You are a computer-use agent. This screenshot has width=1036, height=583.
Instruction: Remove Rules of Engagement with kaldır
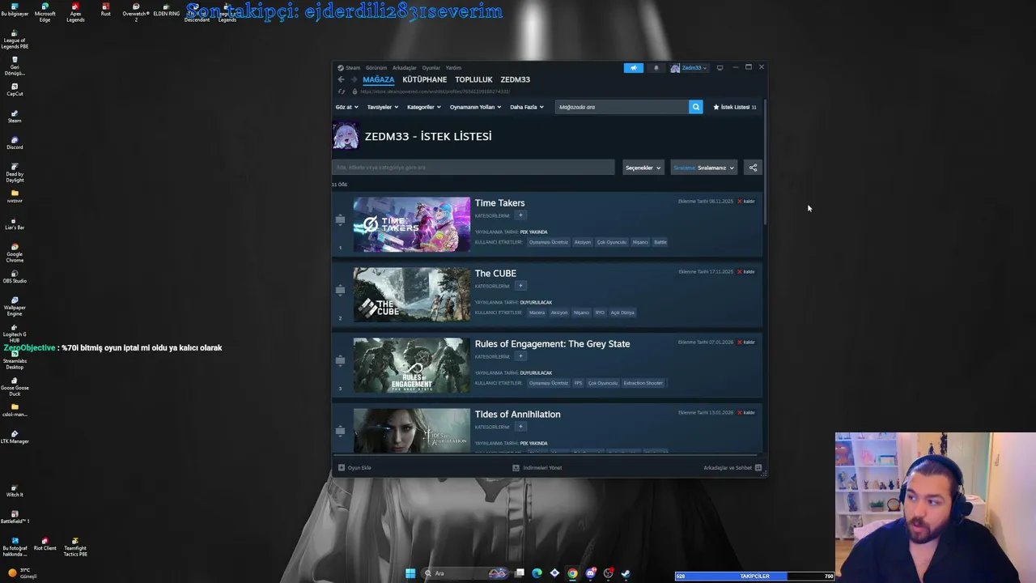point(746,343)
